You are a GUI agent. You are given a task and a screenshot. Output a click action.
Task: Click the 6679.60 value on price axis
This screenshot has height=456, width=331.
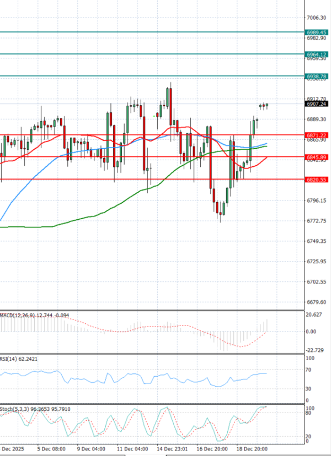[316, 302]
